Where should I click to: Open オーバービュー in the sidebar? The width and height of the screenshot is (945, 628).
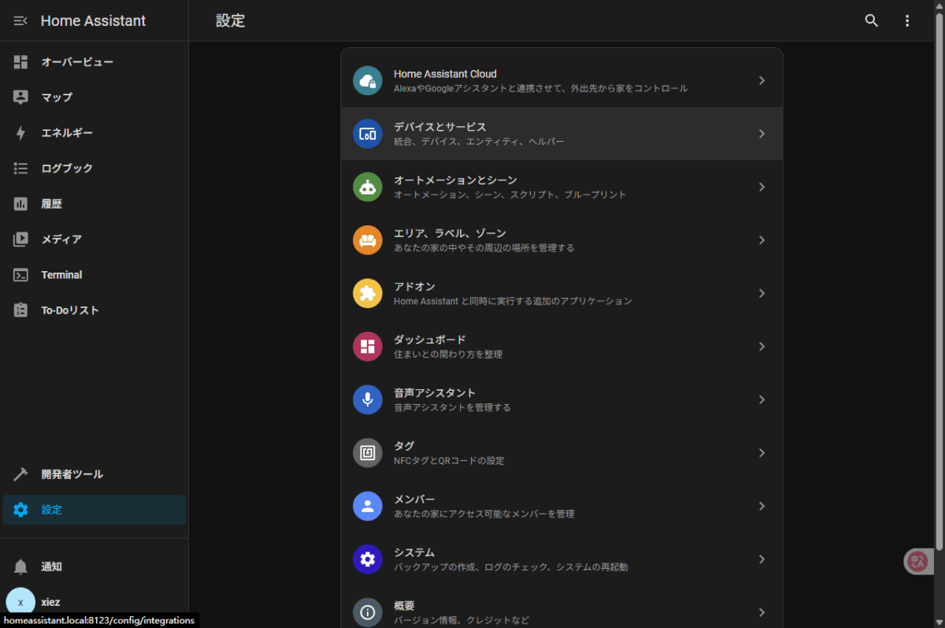(94, 61)
